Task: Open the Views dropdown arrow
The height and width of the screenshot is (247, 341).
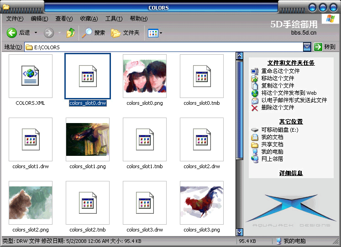Action: click(x=161, y=33)
